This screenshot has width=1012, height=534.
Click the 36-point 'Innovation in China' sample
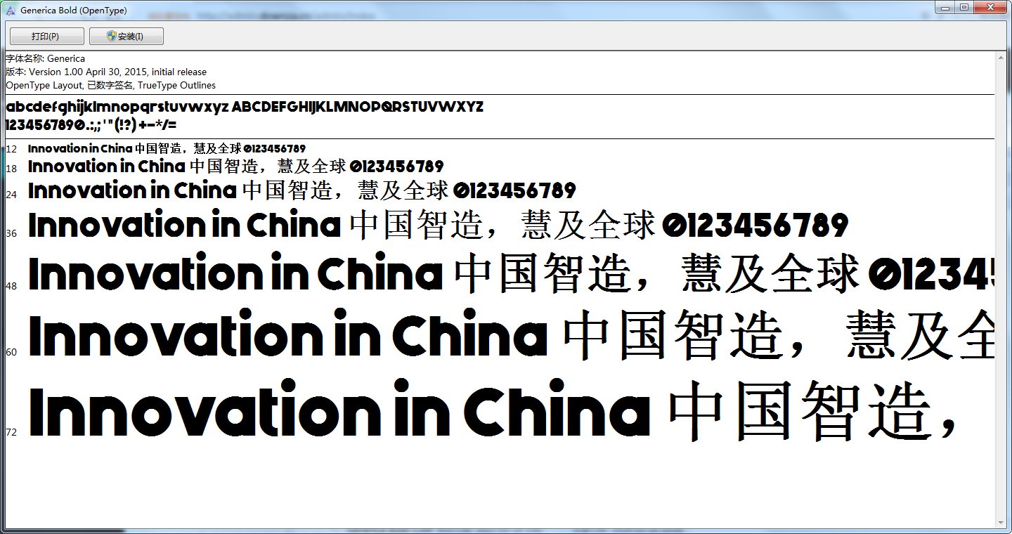(439, 226)
